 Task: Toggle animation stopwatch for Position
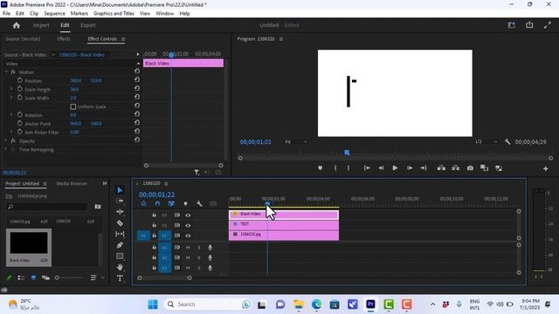pos(19,80)
